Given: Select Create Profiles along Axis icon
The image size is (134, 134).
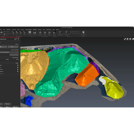Looking at the screenshot, I should pyautogui.click(x=60, y=33).
